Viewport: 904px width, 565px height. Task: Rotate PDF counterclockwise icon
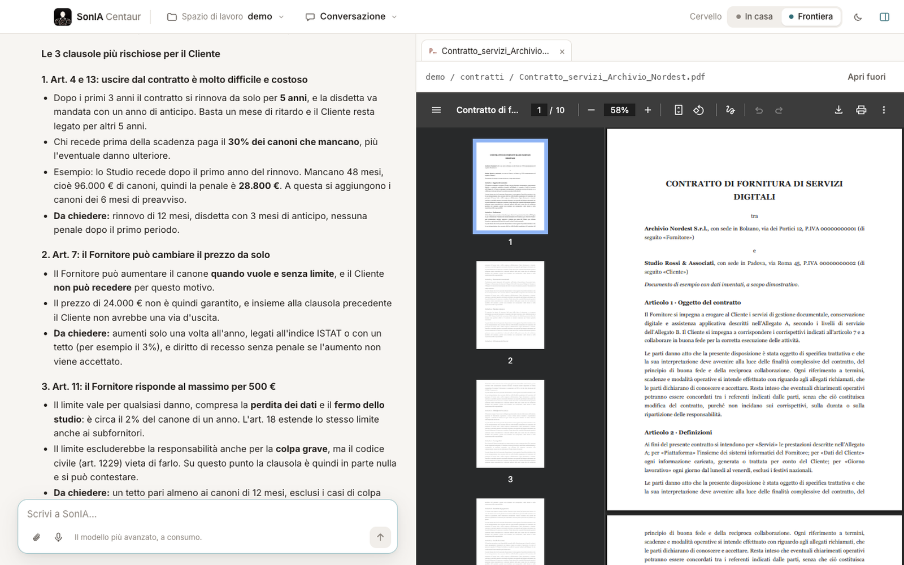point(698,110)
